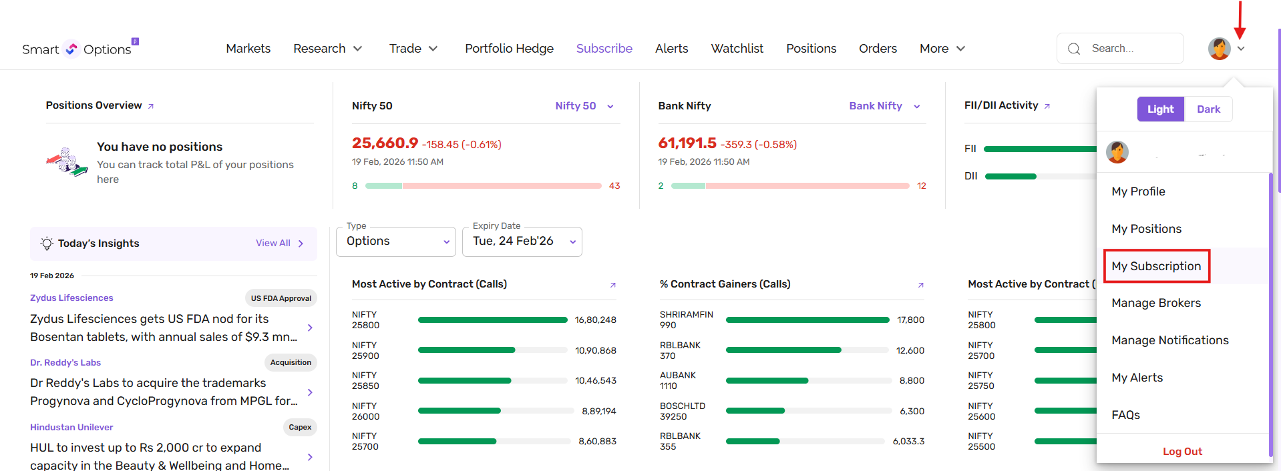Switch theme to Dark mode
The width and height of the screenshot is (1281, 471).
[x=1208, y=109]
